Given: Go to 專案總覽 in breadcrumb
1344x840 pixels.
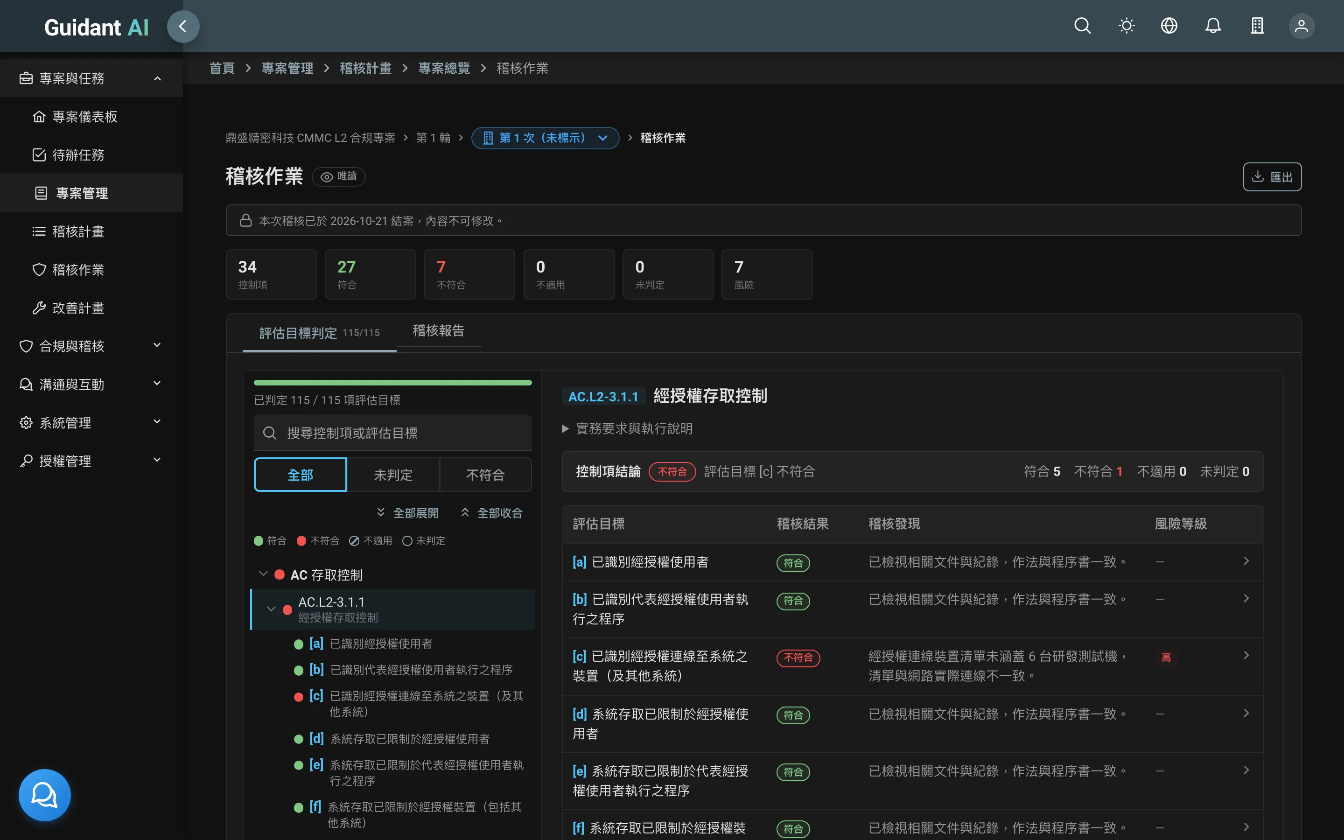Looking at the screenshot, I should pos(444,68).
